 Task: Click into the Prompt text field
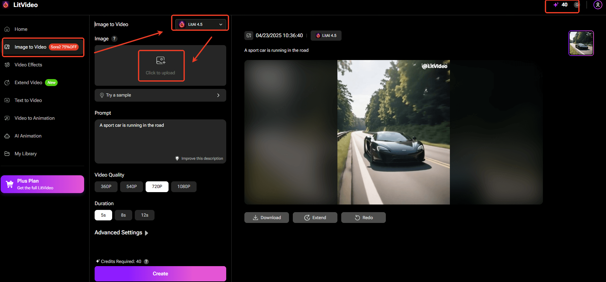point(160,140)
